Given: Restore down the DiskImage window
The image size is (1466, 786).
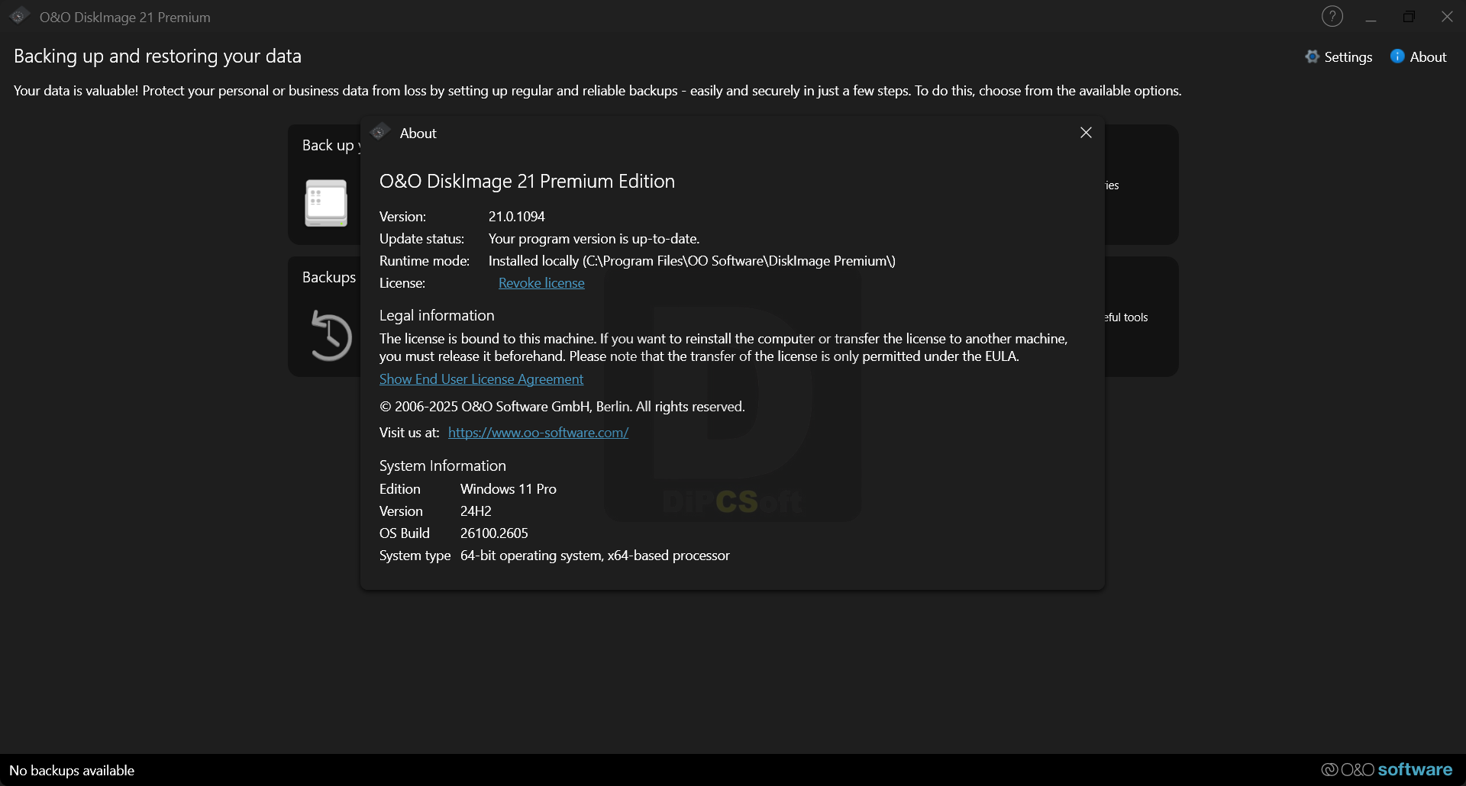Looking at the screenshot, I should click(x=1409, y=17).
